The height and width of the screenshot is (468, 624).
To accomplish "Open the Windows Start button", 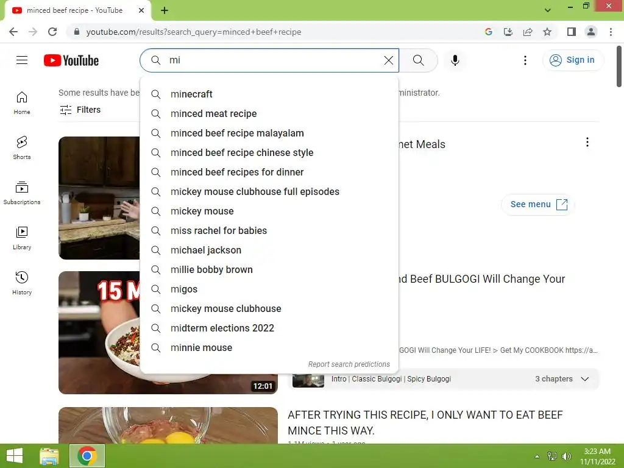I will [x=15, y=456].
